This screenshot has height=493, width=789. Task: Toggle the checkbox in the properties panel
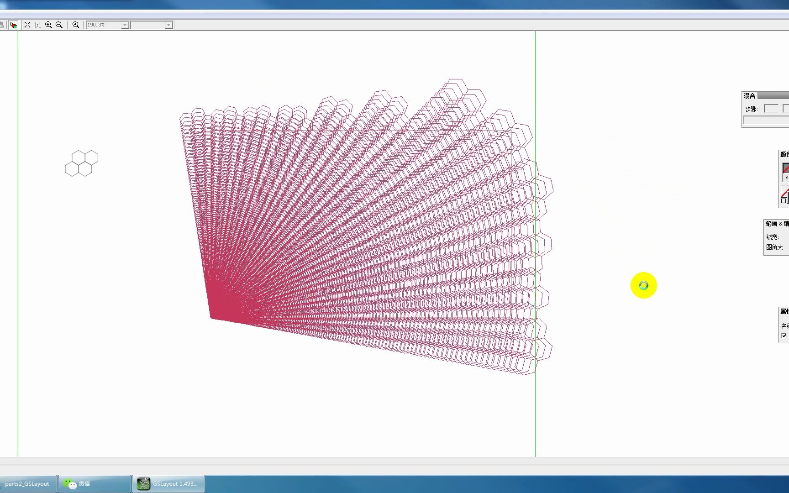click(x=784, y=336)
